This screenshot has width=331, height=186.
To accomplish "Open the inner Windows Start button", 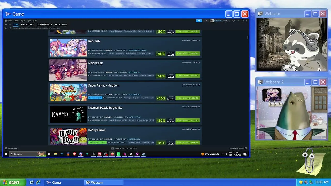I will [6, 154].
